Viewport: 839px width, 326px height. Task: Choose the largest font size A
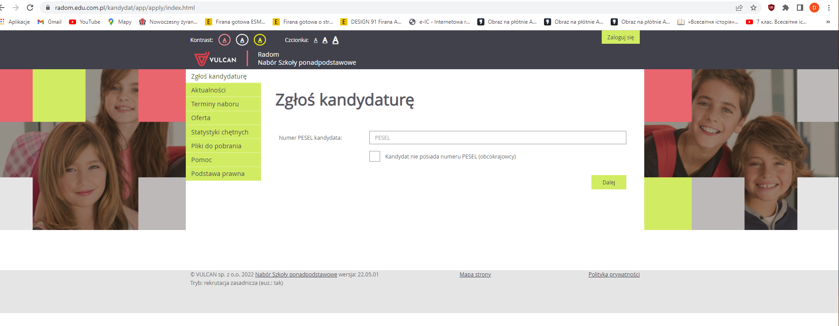pyautogui.click(x=335, y=40)
